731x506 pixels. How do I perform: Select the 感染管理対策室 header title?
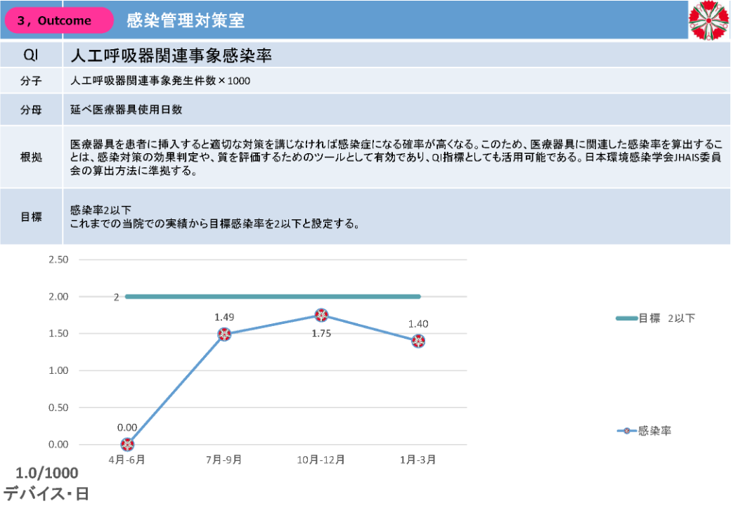point(186,20)
